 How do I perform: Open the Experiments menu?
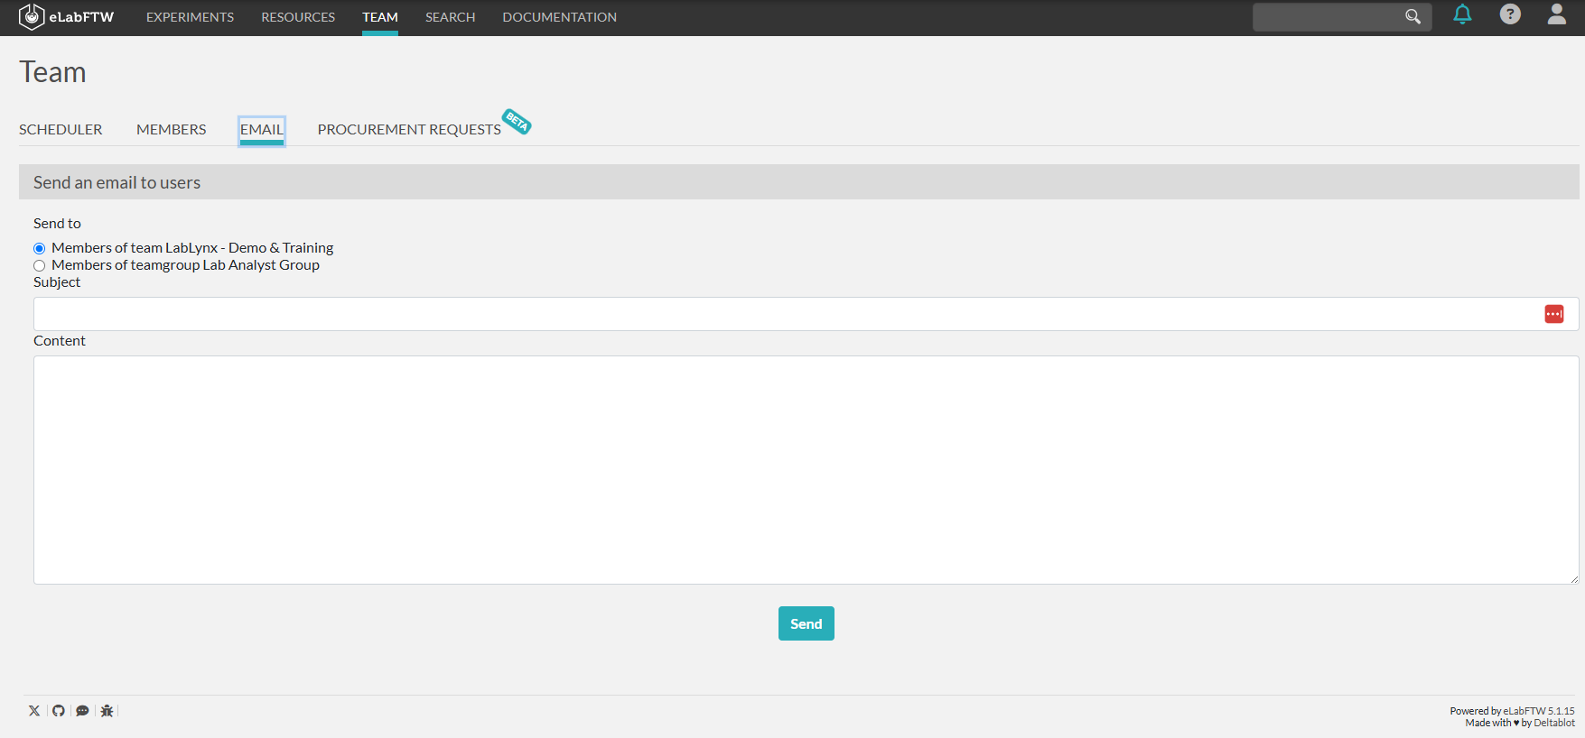pyautogui.click(x=190, y=17)
